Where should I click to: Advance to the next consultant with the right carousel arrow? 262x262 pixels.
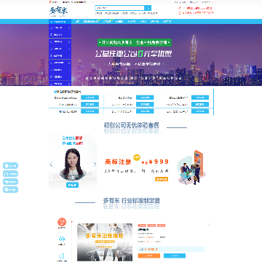pos(95,164)
